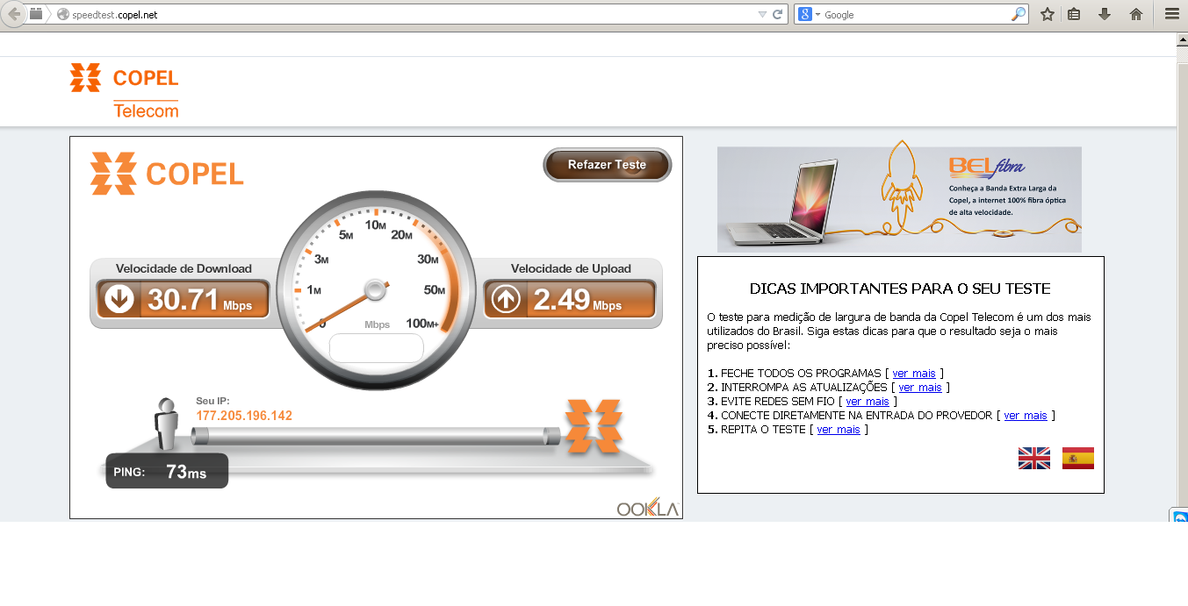The image size is (1188, 606).
Task: Switch language with the Spain flag
Action: (x=1078, y=458)
